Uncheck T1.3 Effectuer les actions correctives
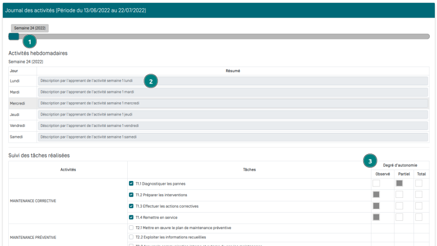Image resolution: width=437 pixels, height=246 pixels. 131,206
